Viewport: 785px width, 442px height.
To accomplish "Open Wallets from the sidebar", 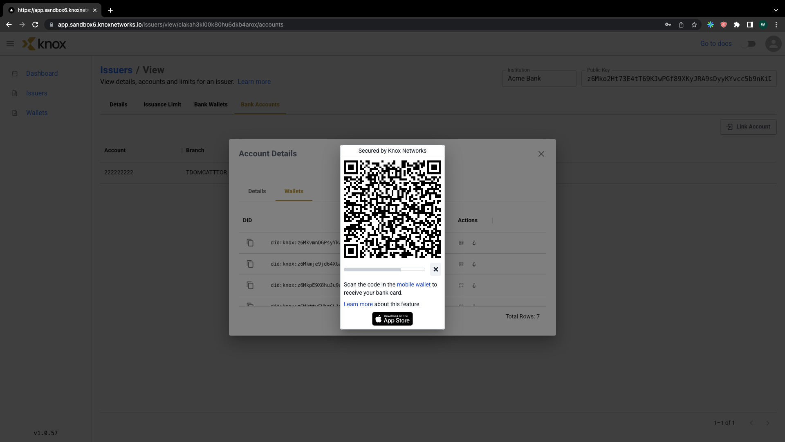I will click(x=37, y=113).
